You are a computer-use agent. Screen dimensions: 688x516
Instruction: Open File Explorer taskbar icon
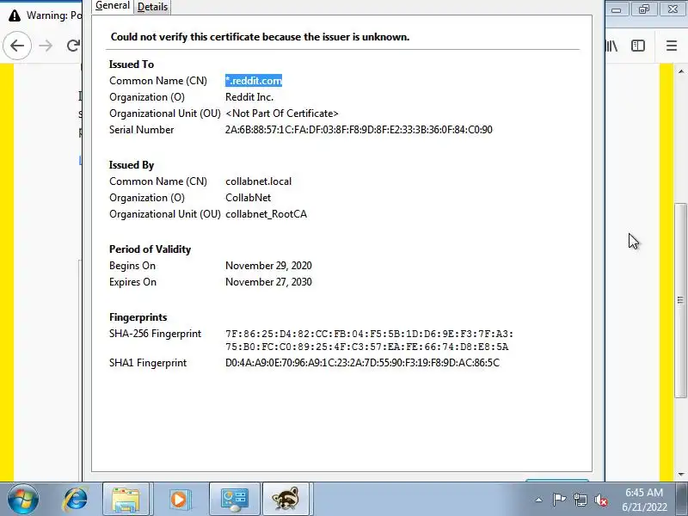(126, 500)
